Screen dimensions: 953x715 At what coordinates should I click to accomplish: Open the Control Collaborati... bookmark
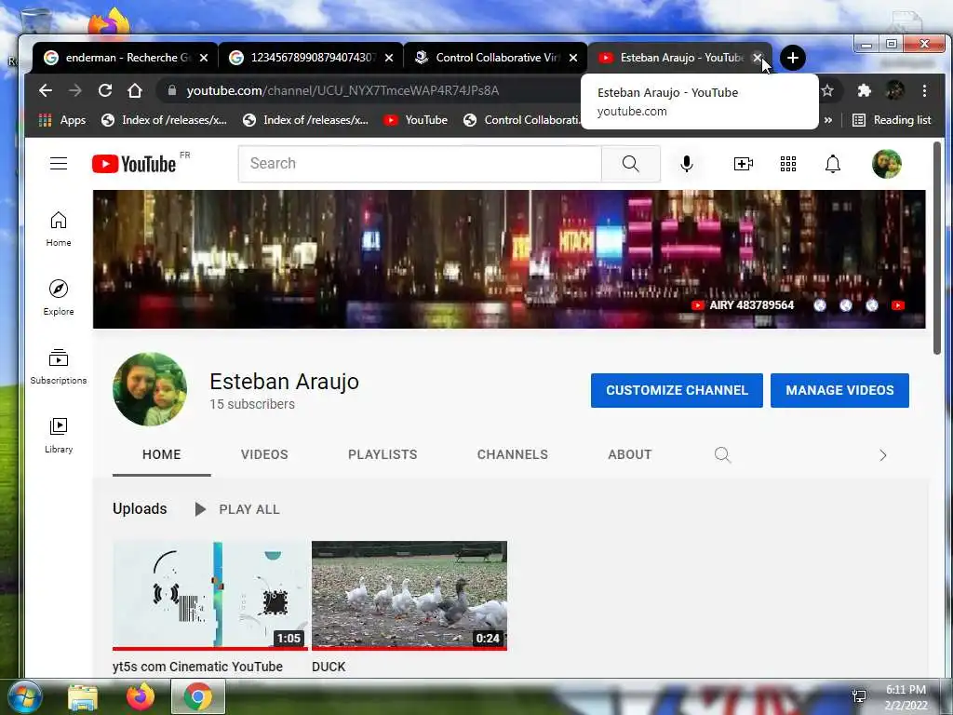(521, 120)
